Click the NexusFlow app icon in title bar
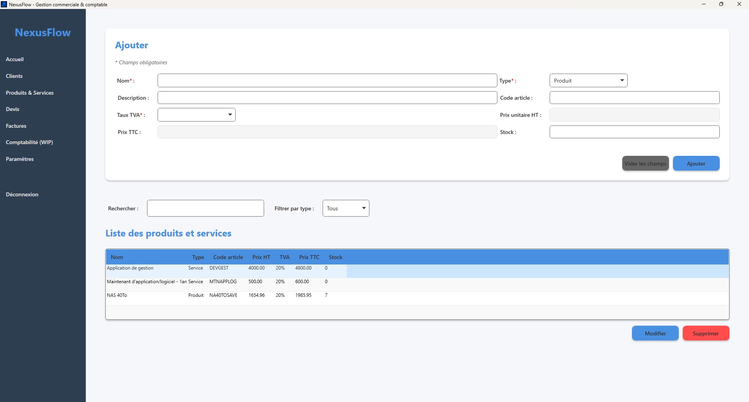 tap(4, 4)
